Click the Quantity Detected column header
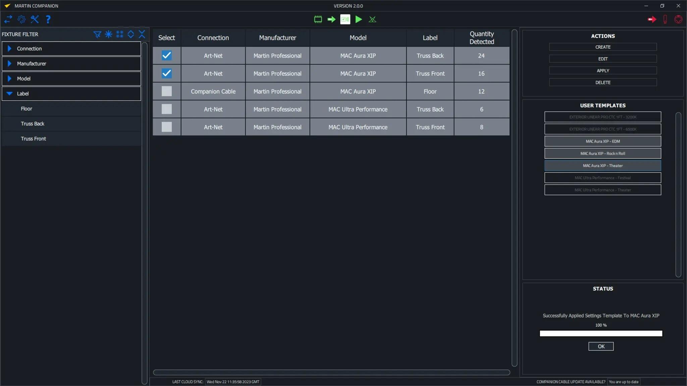Image resolution: width=687 pixels, height=386 pixels. click(482, 38)
